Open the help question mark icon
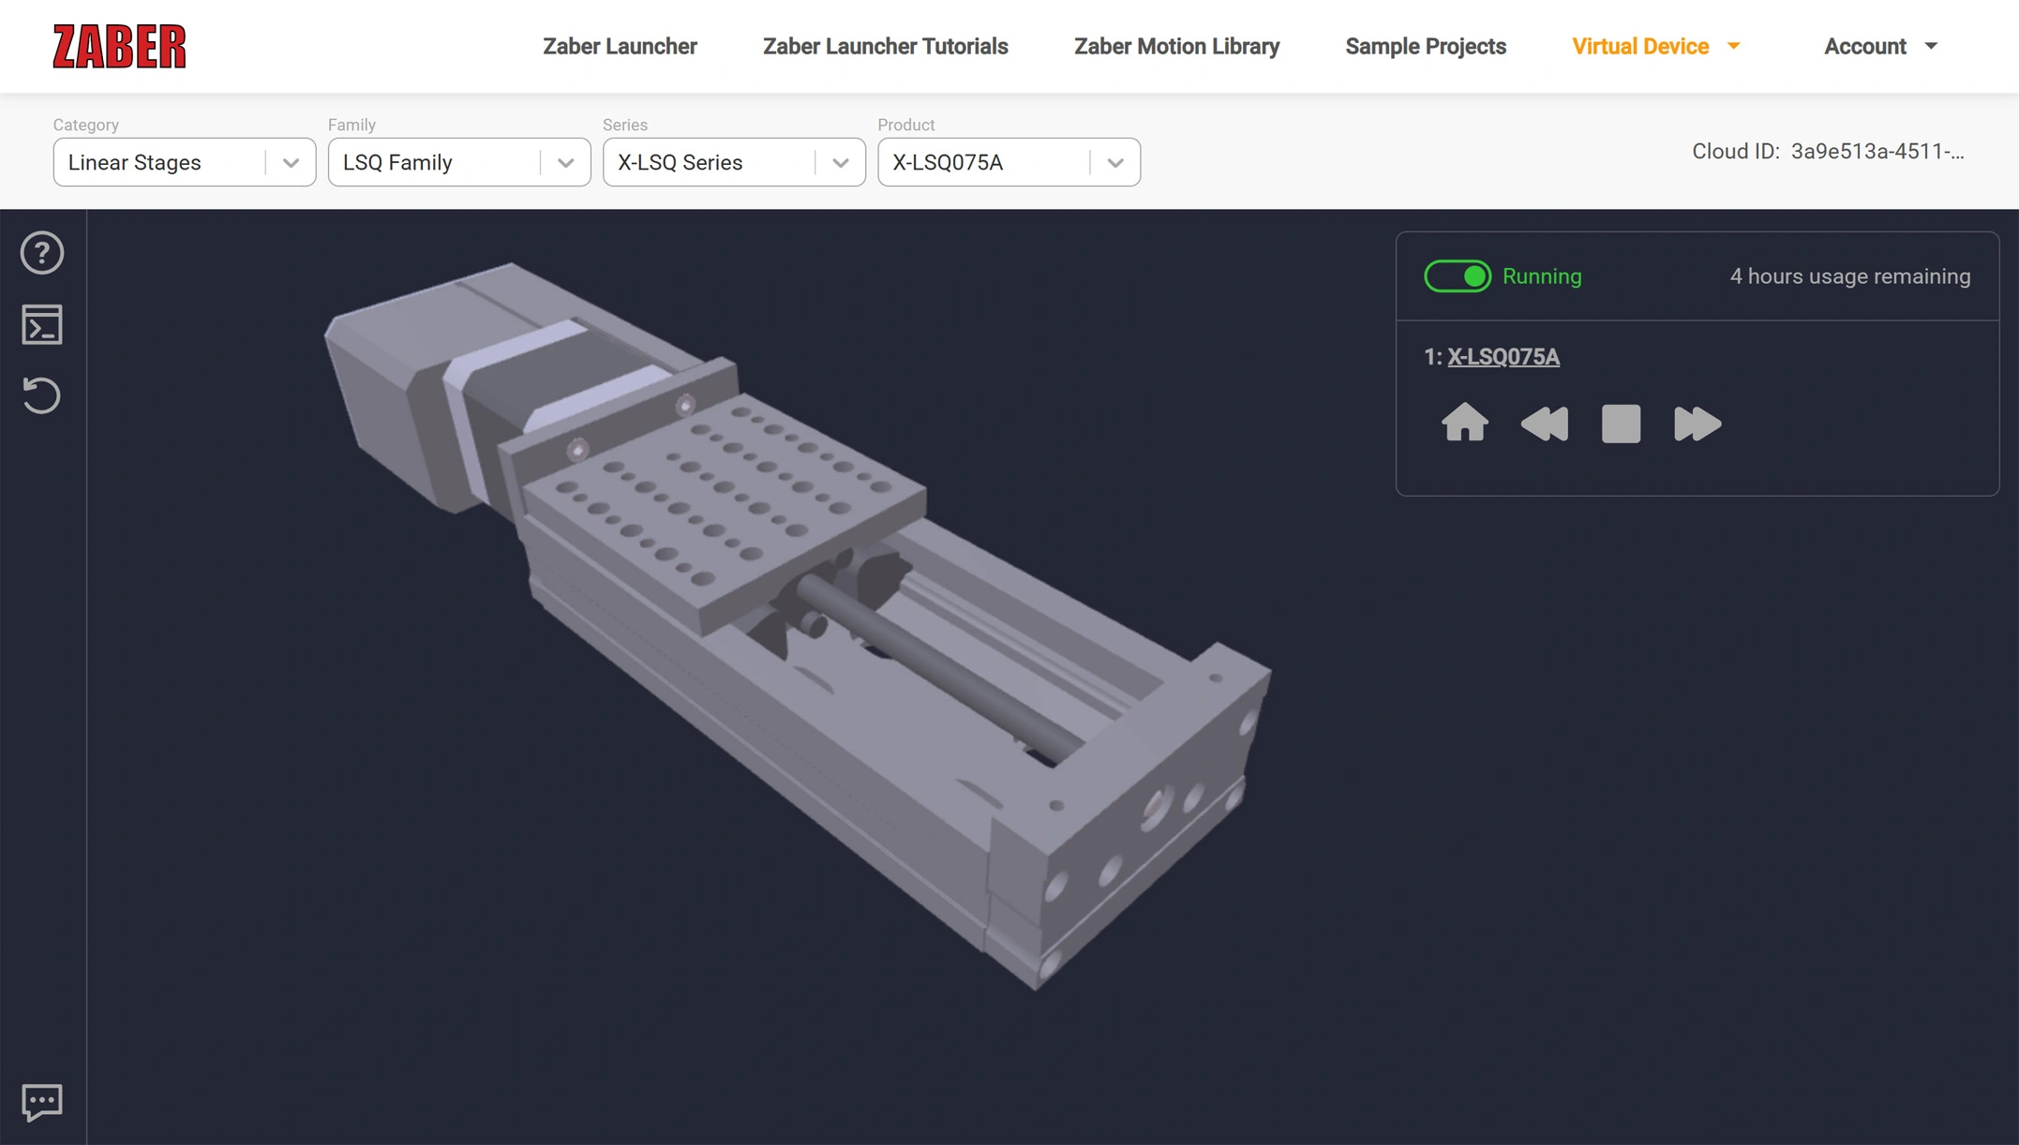This screenshot has width=2019, height=1145. click(42, 253)
